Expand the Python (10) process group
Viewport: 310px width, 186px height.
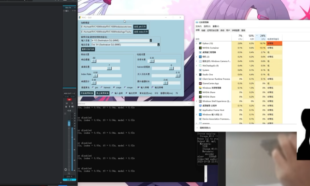(x=196, y=43)
